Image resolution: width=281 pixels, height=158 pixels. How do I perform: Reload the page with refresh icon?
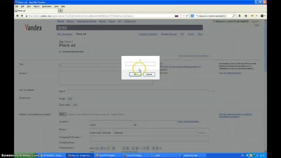[x=187, y=16]
